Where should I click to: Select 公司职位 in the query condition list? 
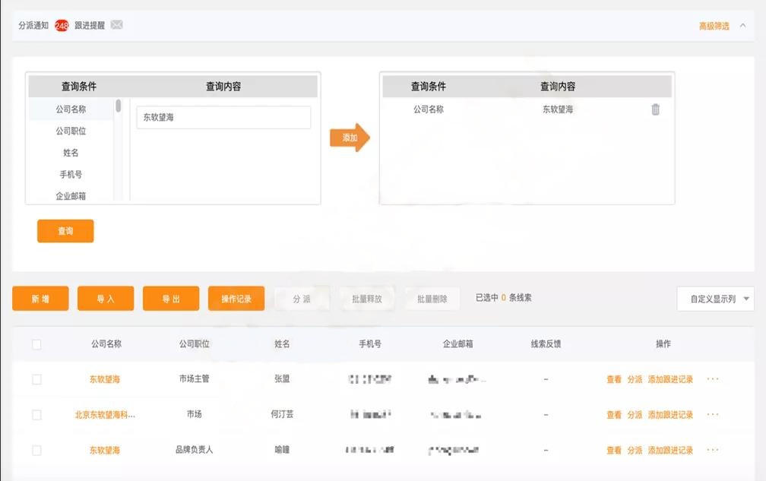(71, 131)
